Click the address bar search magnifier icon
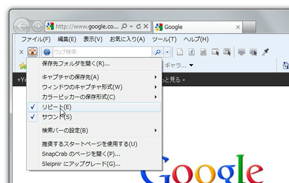Screen dimensions: 289x183 click(x=124, y=26)
